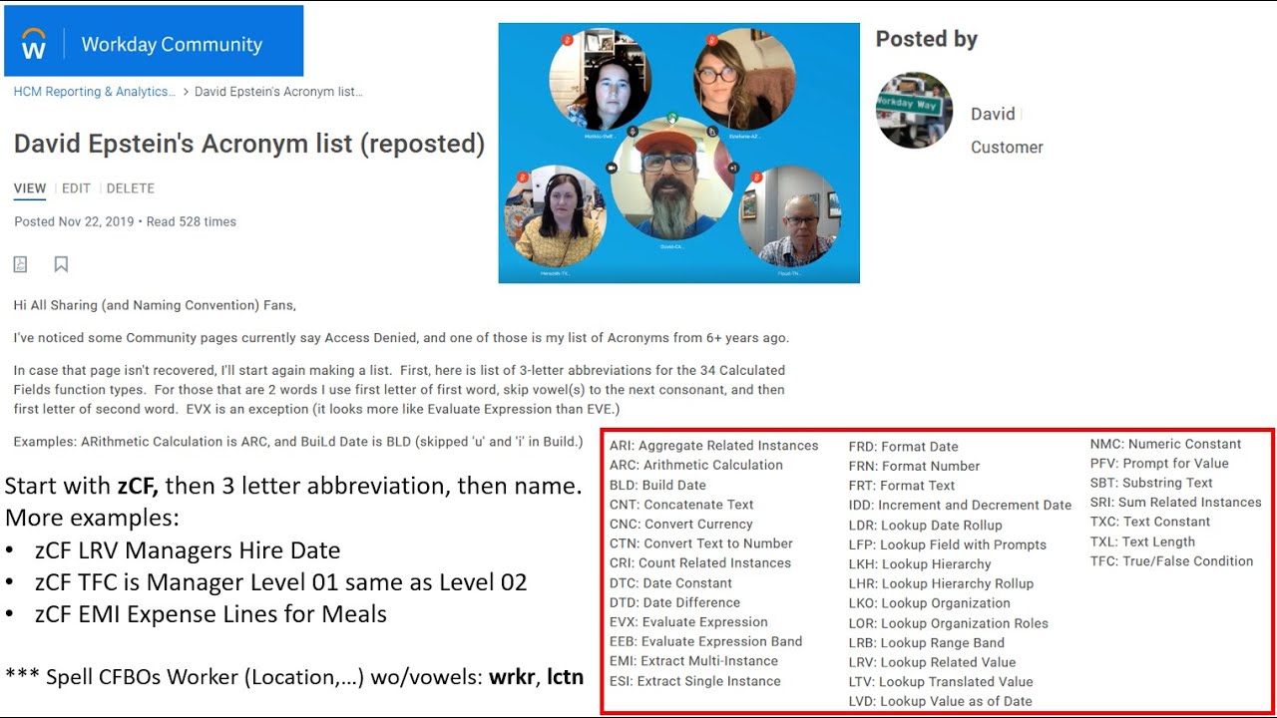Click 'EVX: Evaluate Expression' entry
The image size is (1277, 718).
(688, 621)
